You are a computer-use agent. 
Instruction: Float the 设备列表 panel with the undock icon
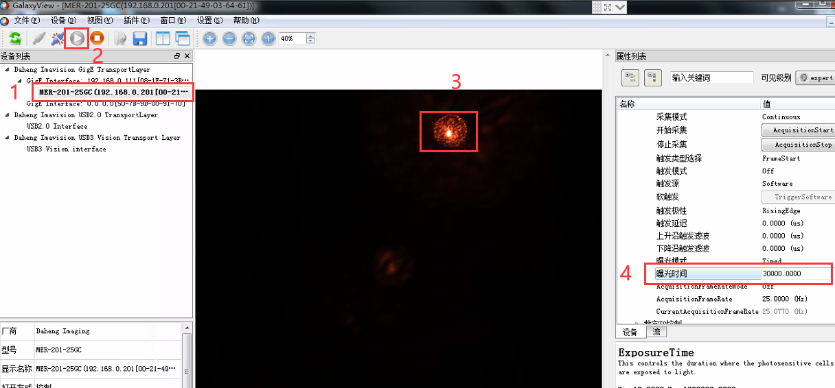(177, 56)
